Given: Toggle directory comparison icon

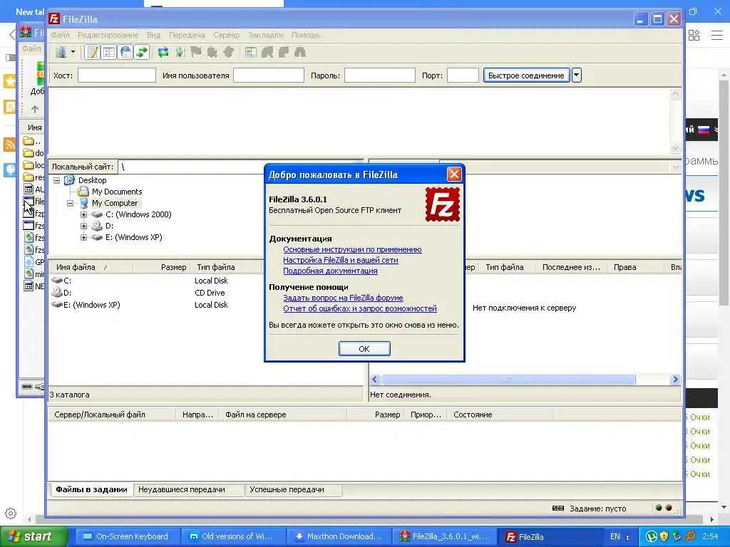Looking at the screenshot, I should click(267, 52).
